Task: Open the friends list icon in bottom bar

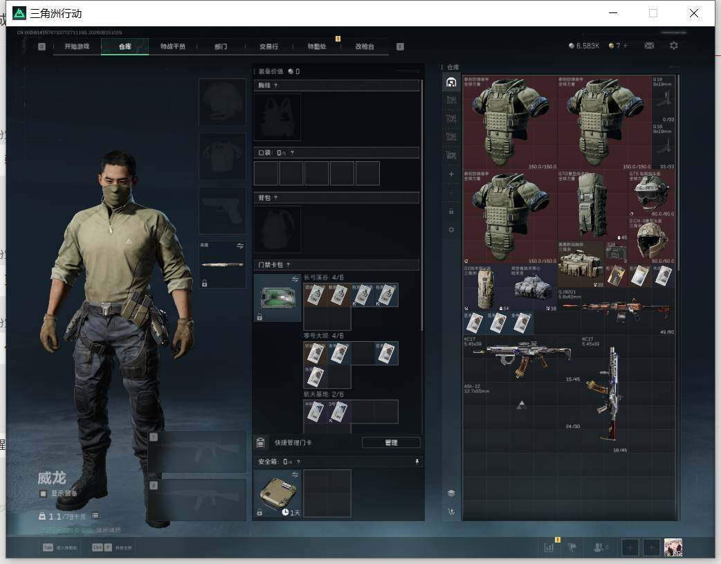Action: (x=599, y=547)
